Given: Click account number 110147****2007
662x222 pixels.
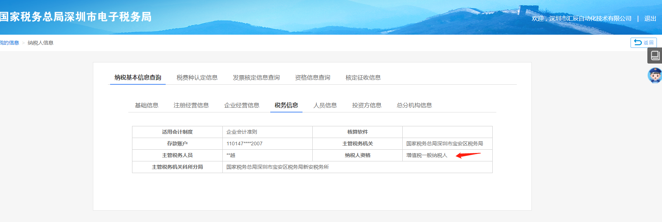Looking at the screenshot, I should click(x=244, y=143).
